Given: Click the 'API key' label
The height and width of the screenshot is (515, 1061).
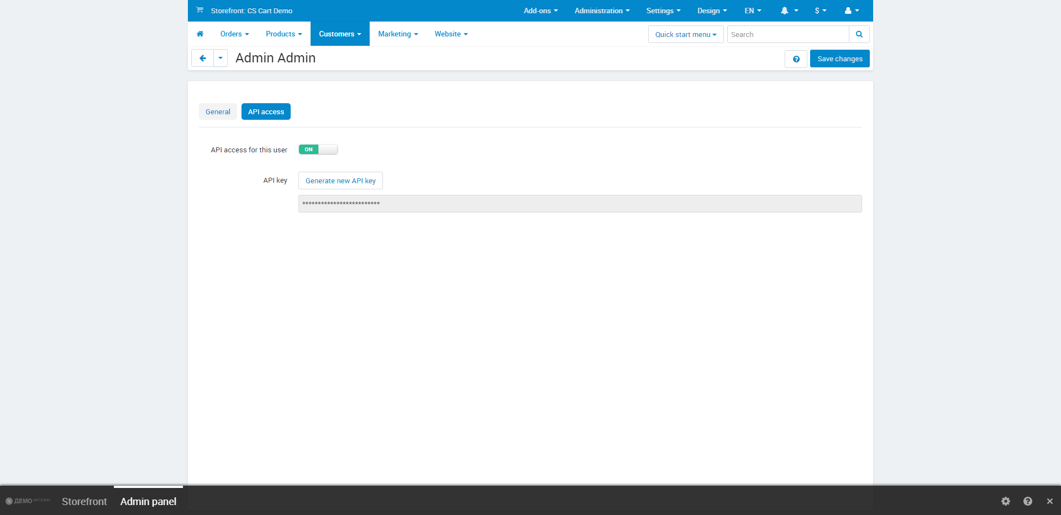Looking at the screenshot, I should point(275,180).
